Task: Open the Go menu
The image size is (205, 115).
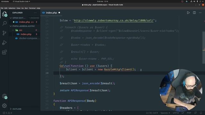Action: 23,8
